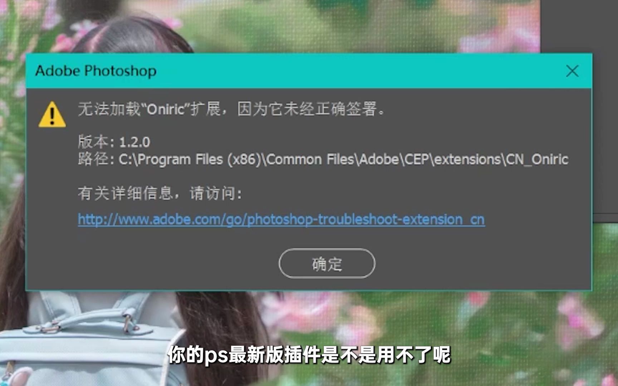The image size is (618, 386).
Task: Close the Adobe Photoshop error dialog
Action: [x=572, y=71]
